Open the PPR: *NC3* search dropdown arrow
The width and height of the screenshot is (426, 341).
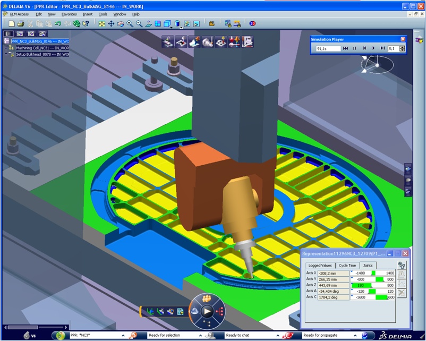point(123,336)
